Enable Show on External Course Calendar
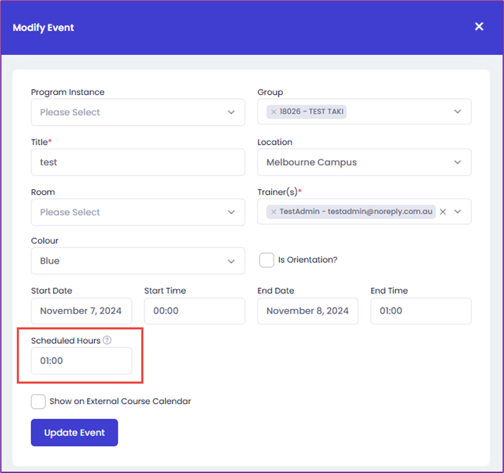504x473 pixels. (38, 401)
